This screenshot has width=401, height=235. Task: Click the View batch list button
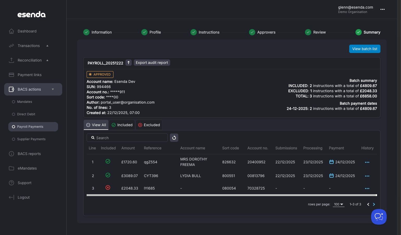point(365,49)
